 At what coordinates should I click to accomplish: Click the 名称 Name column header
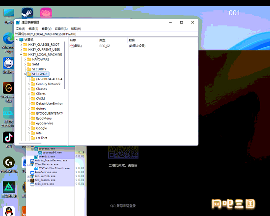click(x=83, y=40)
